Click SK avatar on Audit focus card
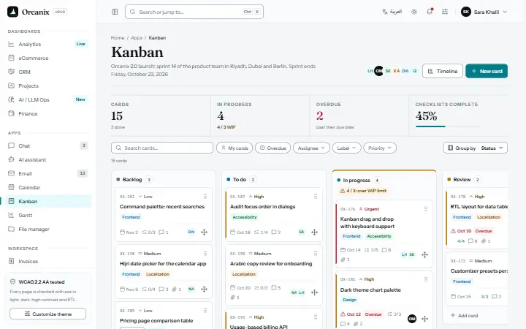This screenshot has width=526, height=329. (x=302, y=232)
